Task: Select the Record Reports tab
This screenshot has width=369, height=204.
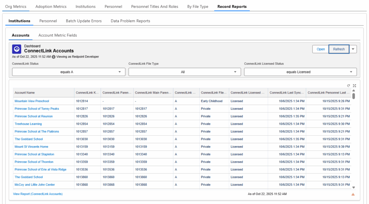Action: (232, 6)
